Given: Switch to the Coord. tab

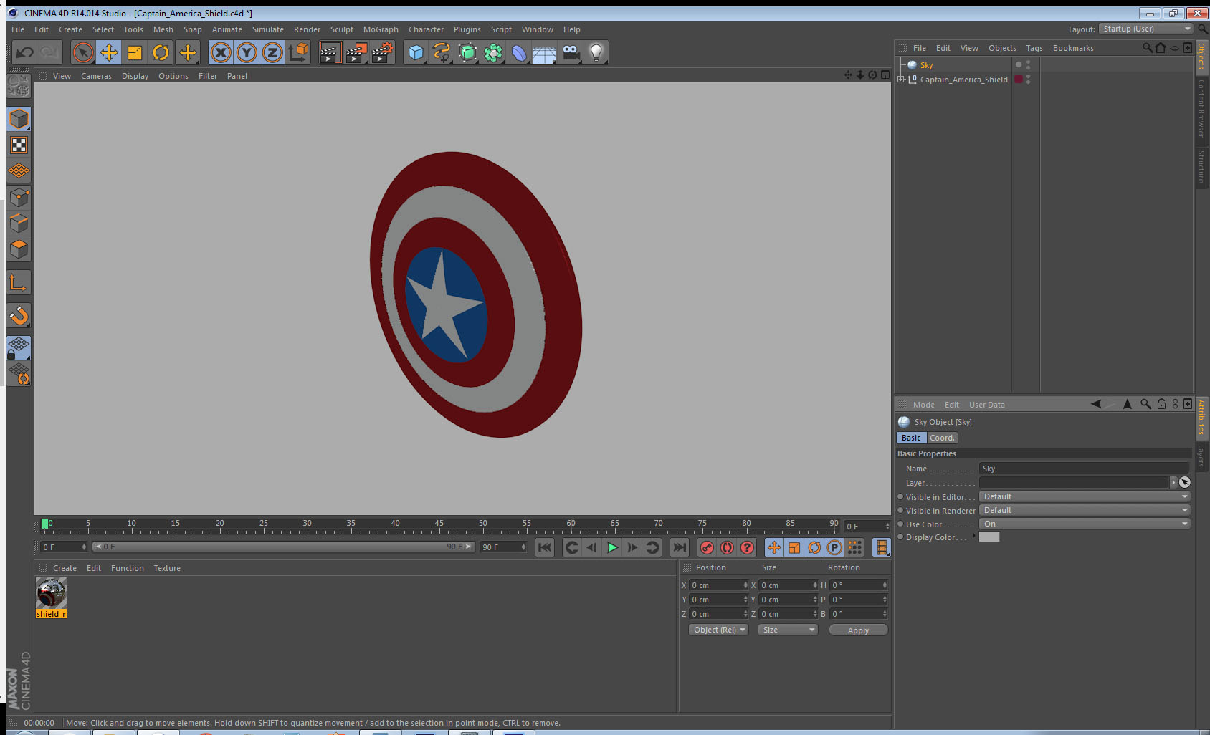Looking at the screenshot, I should [942, 438].
